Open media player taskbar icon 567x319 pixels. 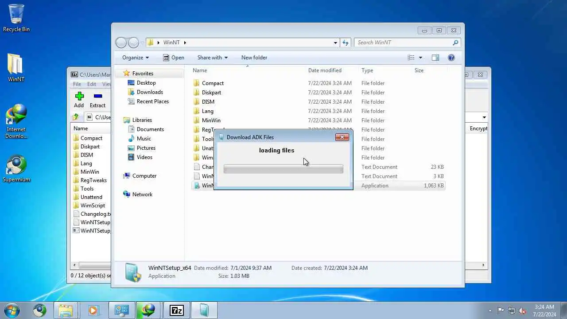pos(93,310)
